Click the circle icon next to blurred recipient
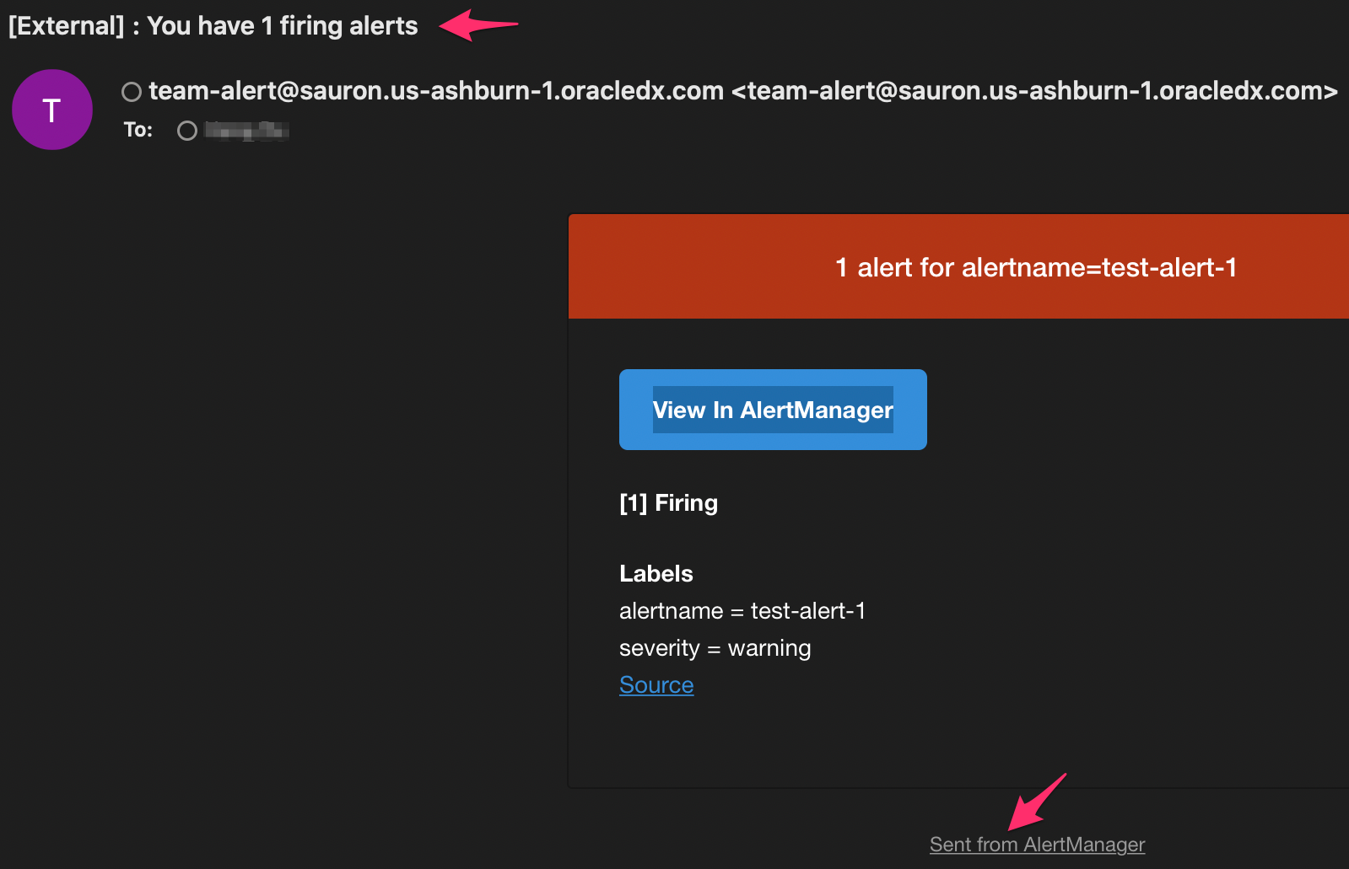This screenshot has height=869, width=1349. 186,131
